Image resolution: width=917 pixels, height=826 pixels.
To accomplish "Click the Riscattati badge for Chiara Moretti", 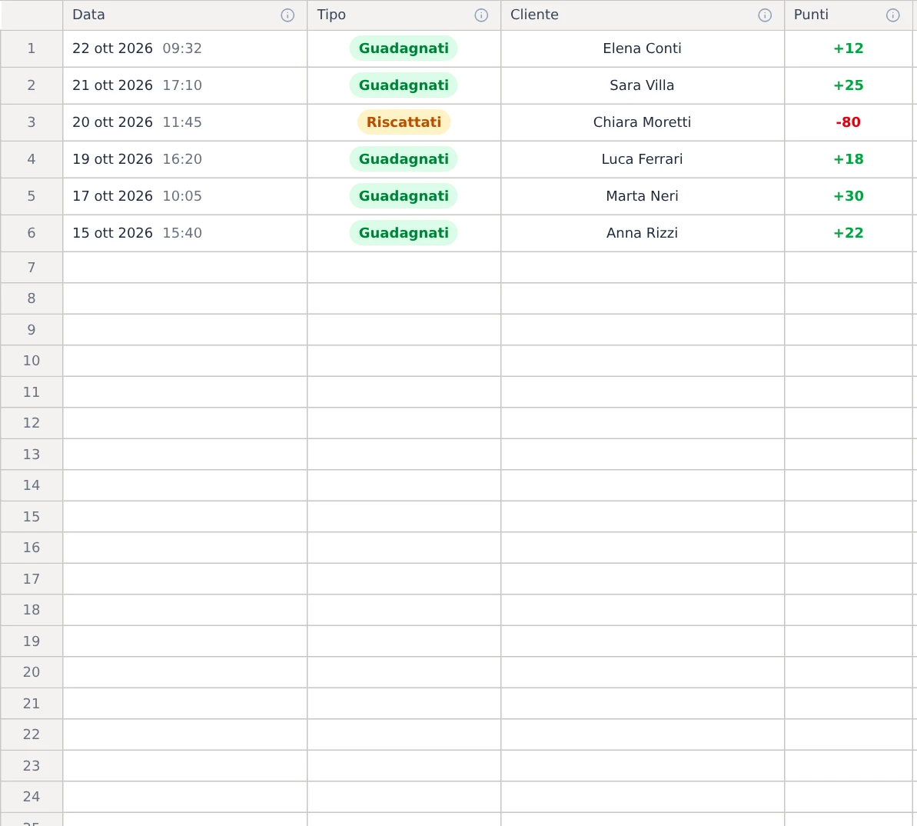I will tap(404, 122).
